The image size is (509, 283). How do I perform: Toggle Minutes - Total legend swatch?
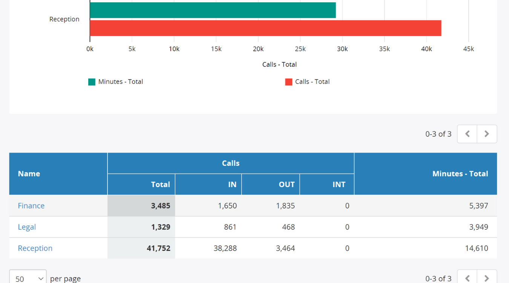click(92, 82)
